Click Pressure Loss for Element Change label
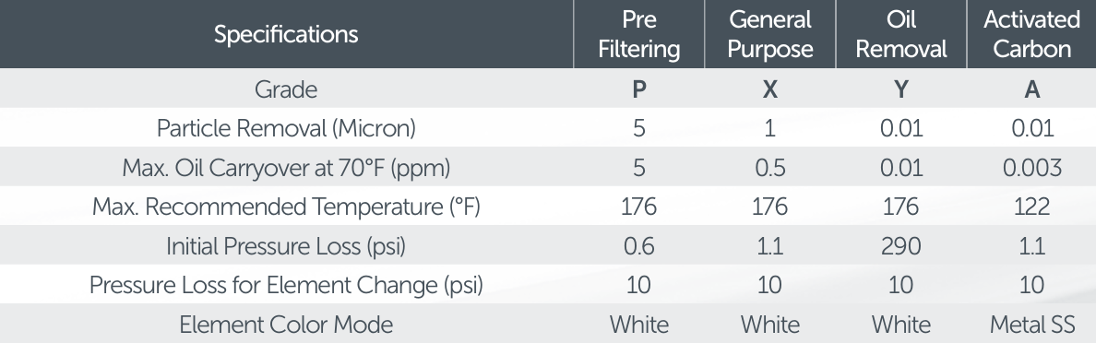 [286, 285]
